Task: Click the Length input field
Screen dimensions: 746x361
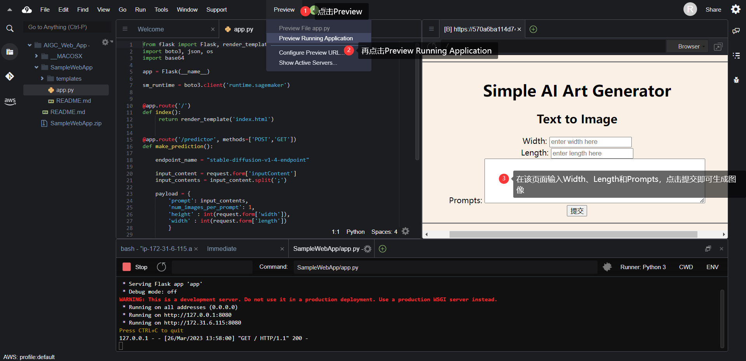Action: click(x=592, y=154)
